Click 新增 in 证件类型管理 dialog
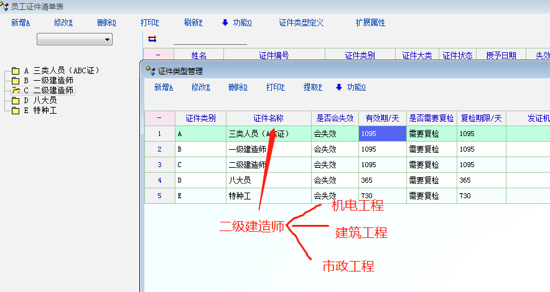This screenshot has width=550, height=292. coord(164,88)
